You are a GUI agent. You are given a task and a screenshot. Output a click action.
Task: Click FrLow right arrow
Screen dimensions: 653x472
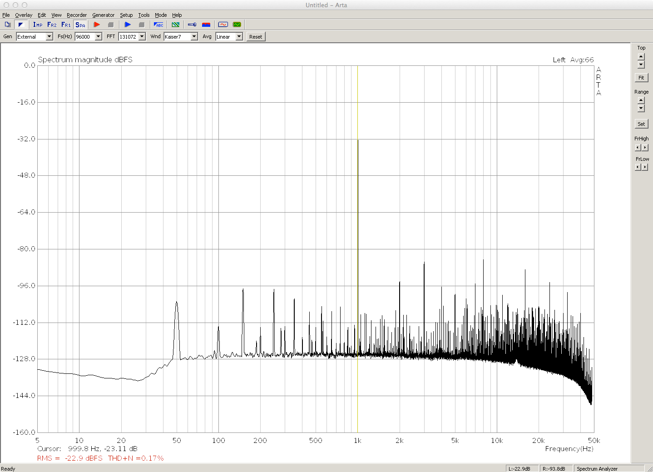click(645, 167)
